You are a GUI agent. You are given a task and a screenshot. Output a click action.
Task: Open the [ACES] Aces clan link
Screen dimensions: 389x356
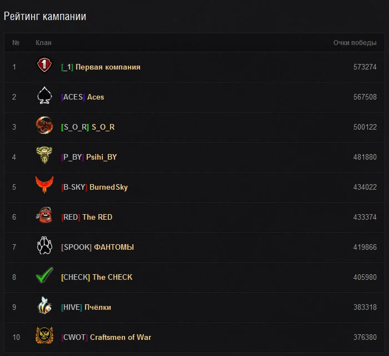coord(82,97)
